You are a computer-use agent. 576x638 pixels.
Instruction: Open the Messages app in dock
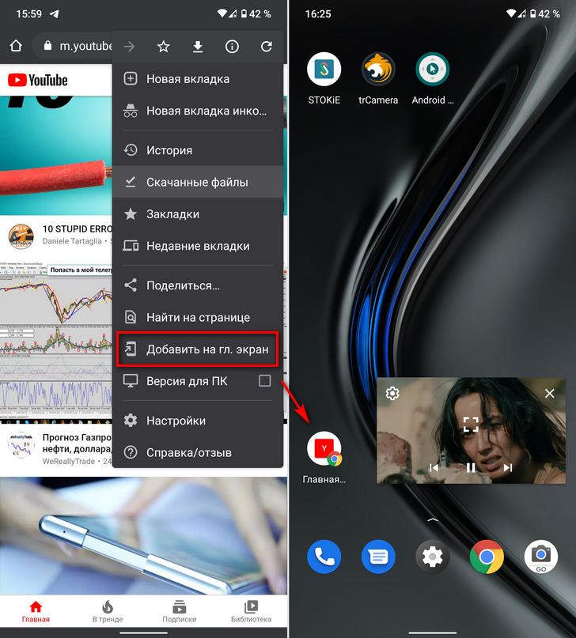coord(378,557)
